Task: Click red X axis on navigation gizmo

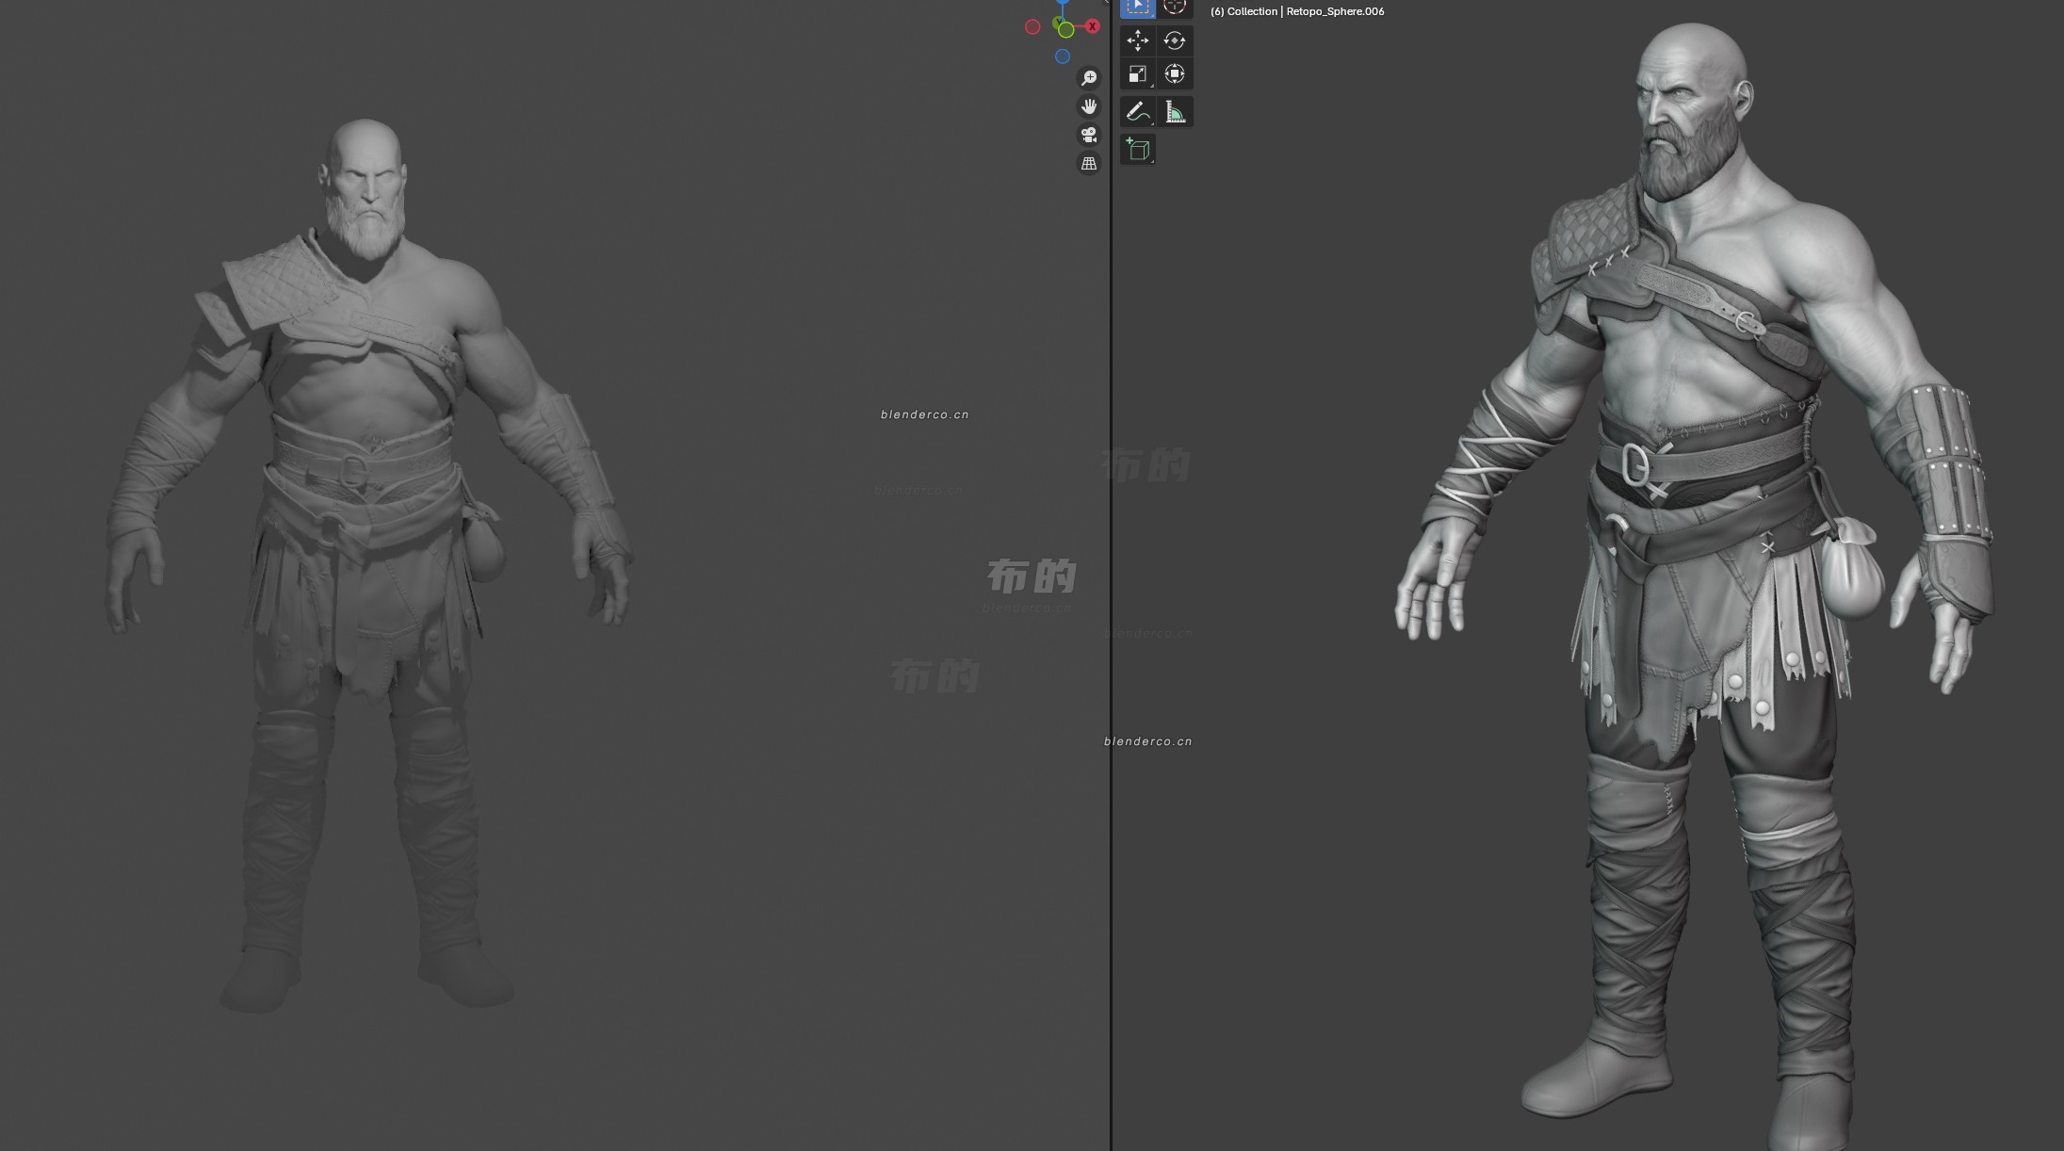Action: tap(1093, 26)
